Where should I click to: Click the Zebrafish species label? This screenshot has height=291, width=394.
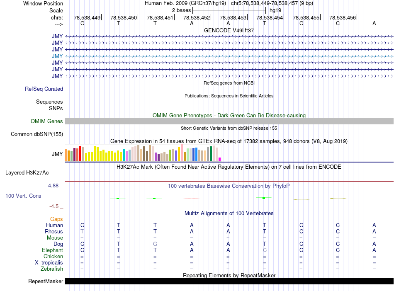pyautogui.click(x=51, y=269)
